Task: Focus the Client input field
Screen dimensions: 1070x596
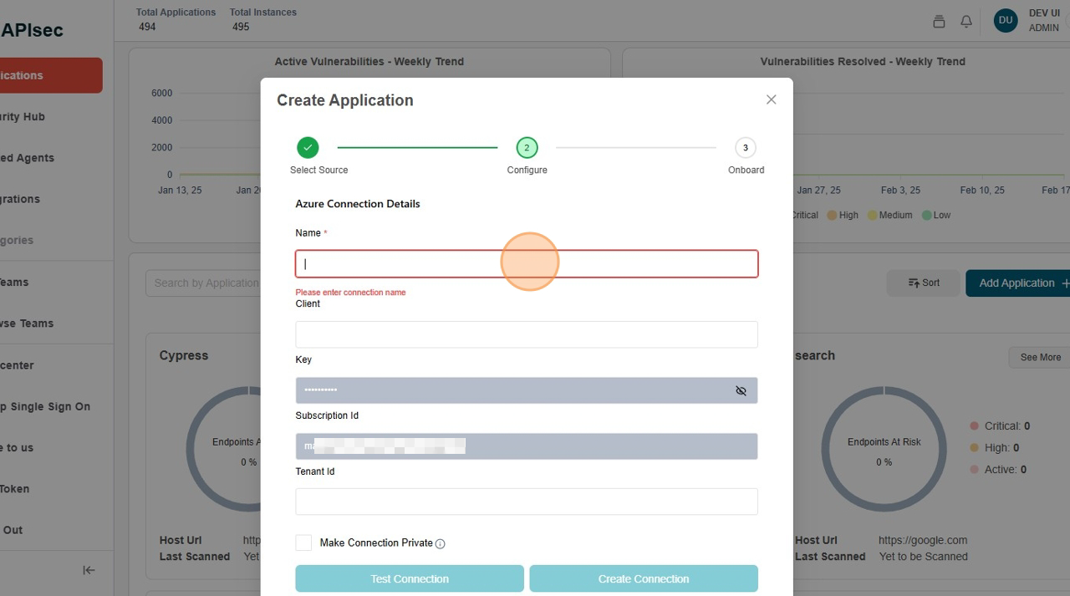Action: click(x=527, y=334)
